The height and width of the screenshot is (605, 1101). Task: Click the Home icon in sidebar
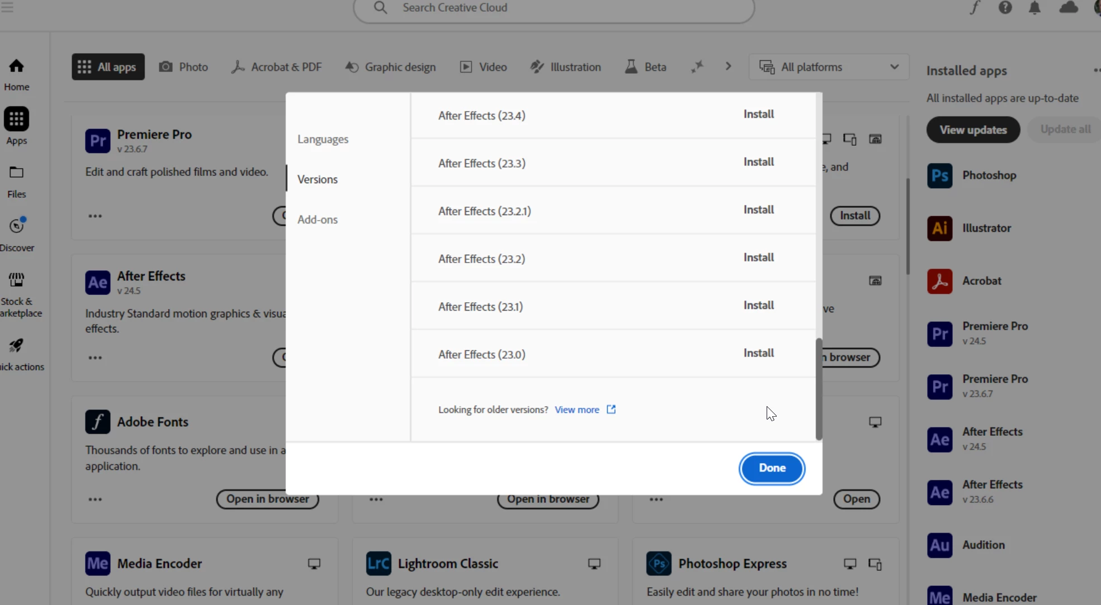tap(16, 66)
